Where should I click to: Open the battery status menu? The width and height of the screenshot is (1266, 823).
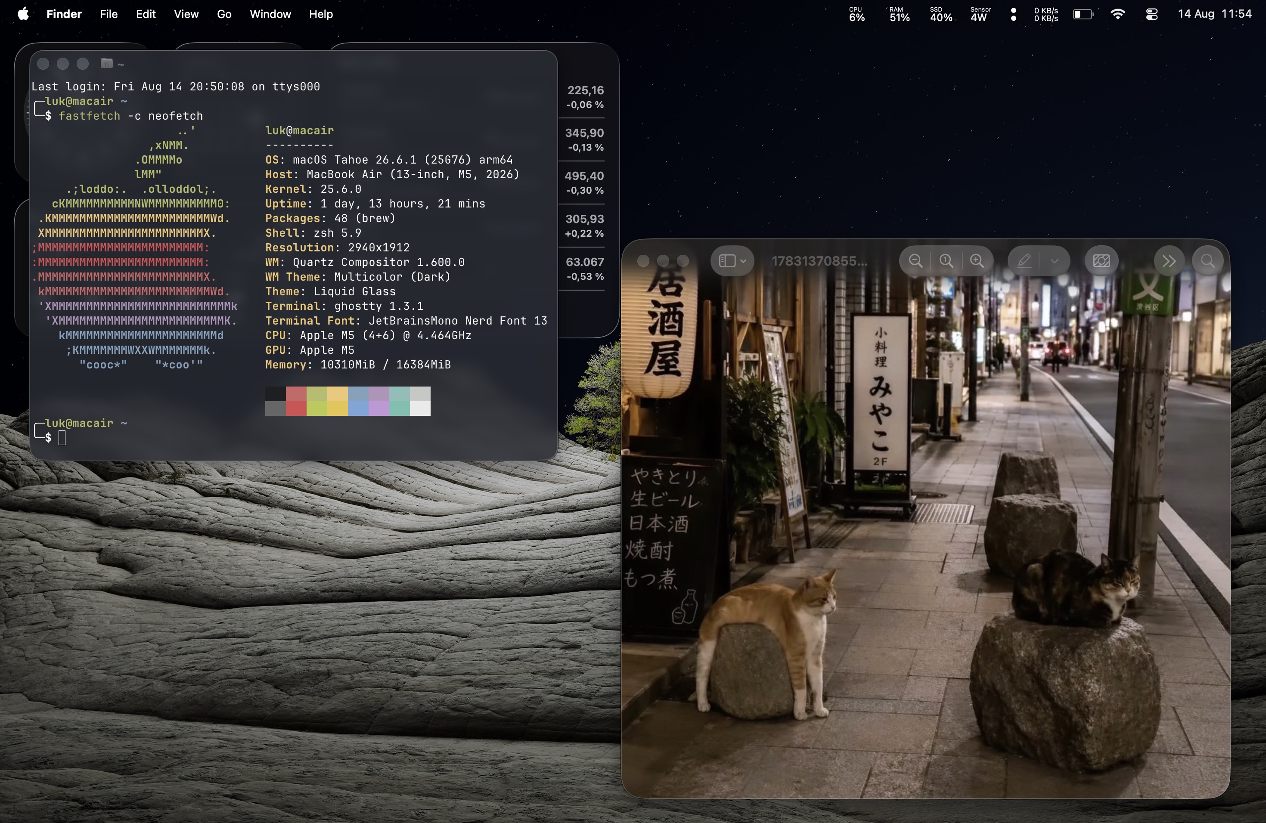pos(1083,14)
